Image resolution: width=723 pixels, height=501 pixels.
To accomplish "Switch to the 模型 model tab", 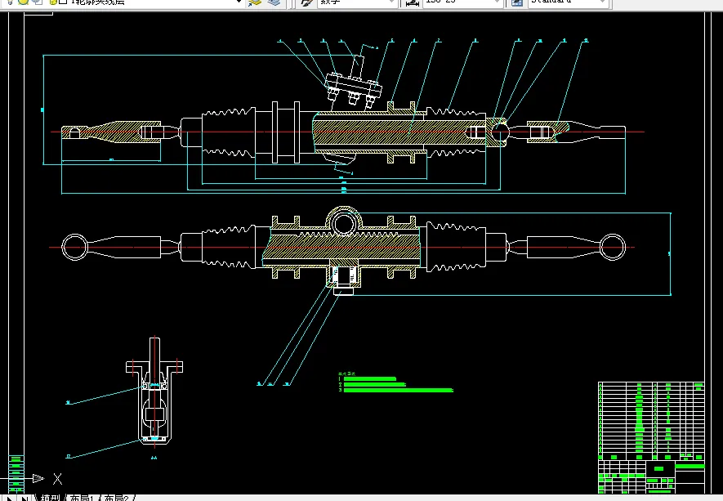I will [x=50, y=497].
